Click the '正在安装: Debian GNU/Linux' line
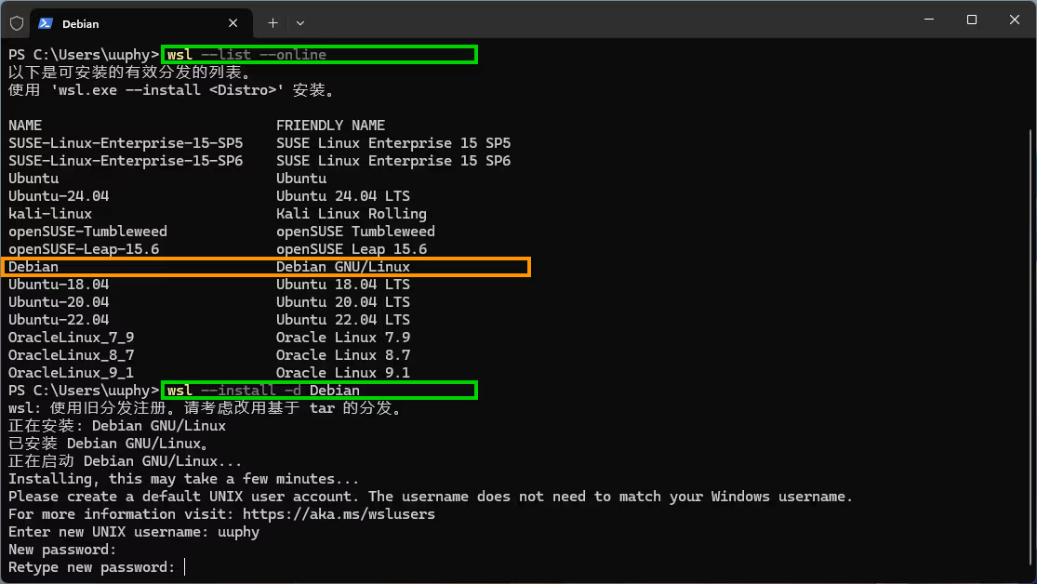 click(x=117, y=426)
